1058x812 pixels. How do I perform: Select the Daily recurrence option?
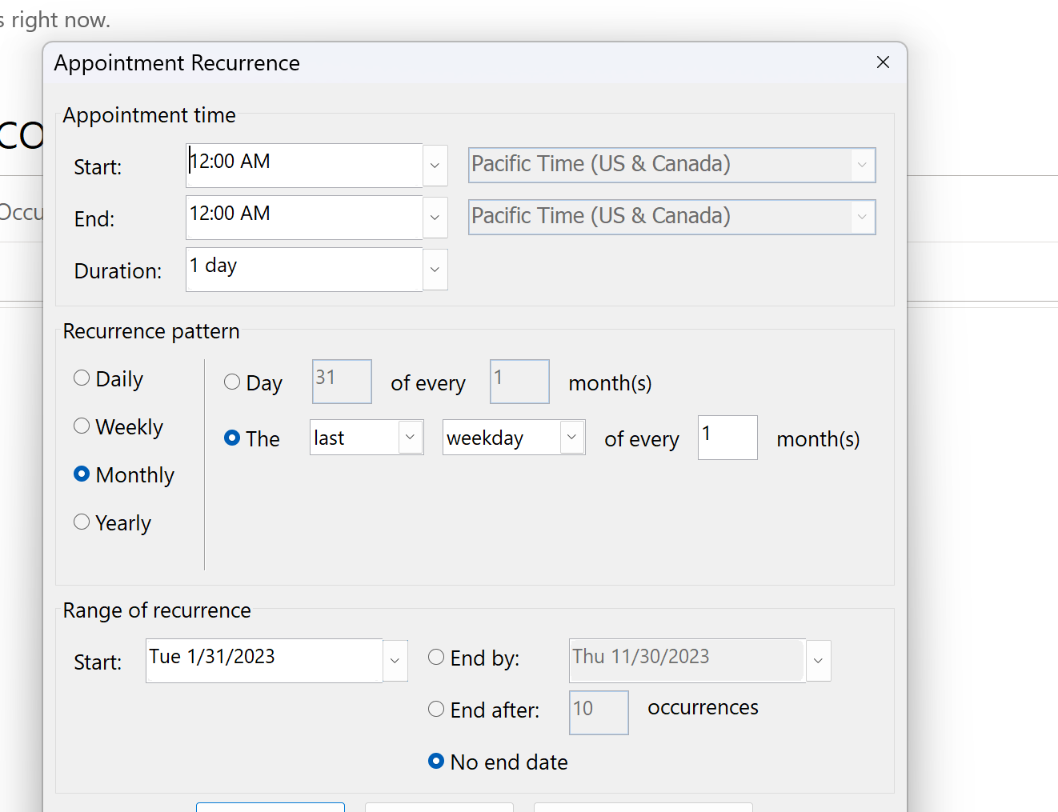[x=82, y=378]
